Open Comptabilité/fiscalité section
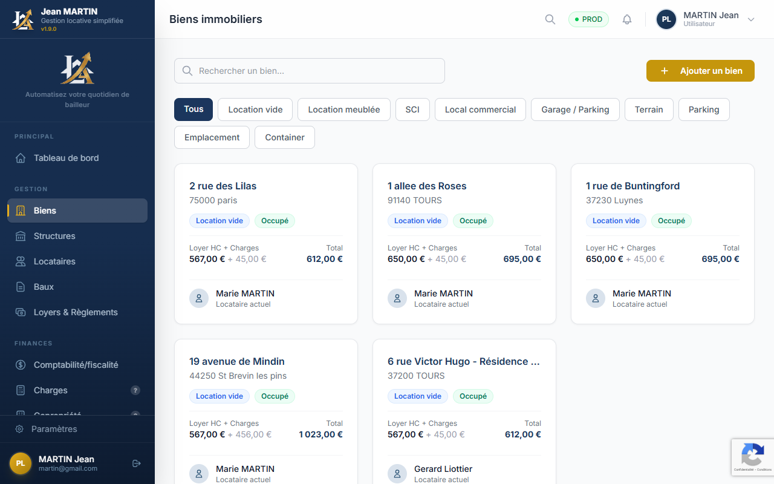This screenshot has width=774, height=484. (76, 365)
